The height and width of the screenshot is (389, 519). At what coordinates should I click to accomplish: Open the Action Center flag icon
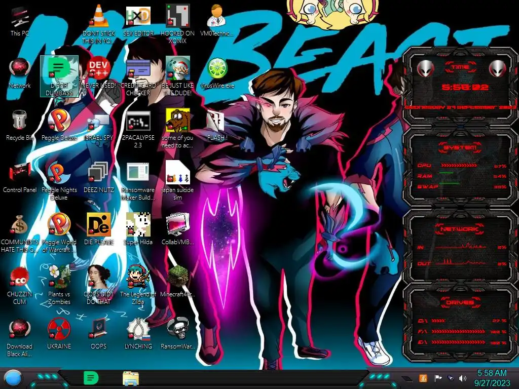coord(438,378)
